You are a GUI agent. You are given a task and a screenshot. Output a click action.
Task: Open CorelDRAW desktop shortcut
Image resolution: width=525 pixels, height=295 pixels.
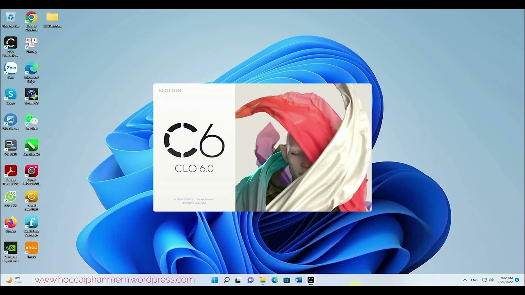click(x=32, y=147)
